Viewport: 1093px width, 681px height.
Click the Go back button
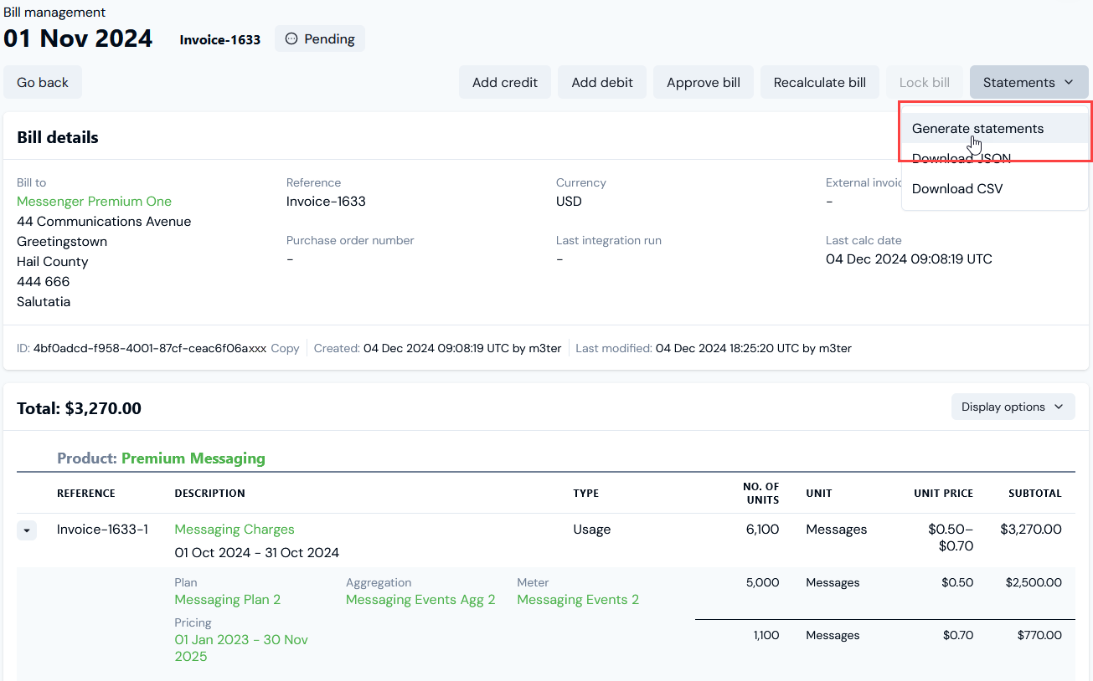point(43,82)
